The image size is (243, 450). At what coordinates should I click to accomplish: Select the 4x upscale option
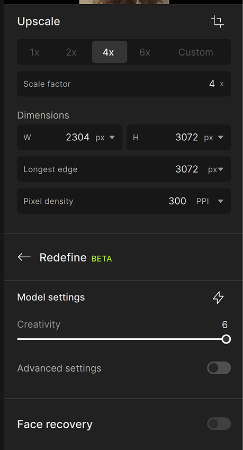pyautogui.click(x=109, y=52)
